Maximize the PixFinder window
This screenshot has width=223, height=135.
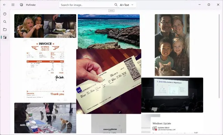pos(209,5)
